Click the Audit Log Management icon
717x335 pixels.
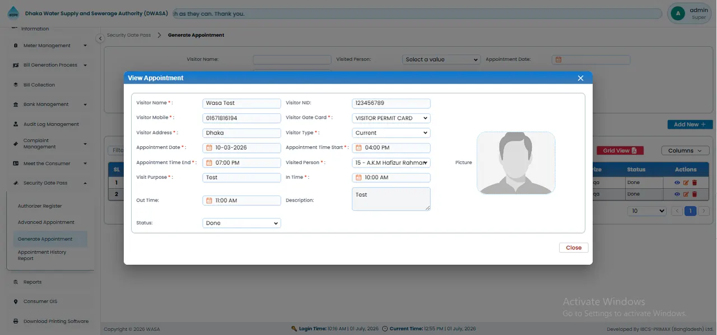pyautogui.click(x=16, y=124)
